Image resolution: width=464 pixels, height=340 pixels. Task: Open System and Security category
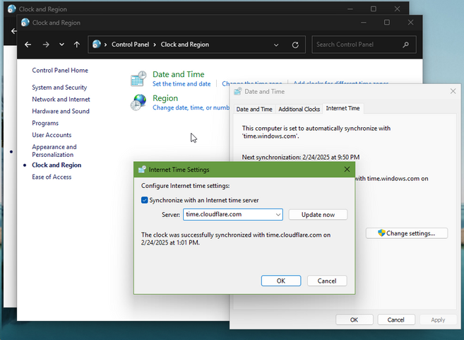[x=59, y=88]
